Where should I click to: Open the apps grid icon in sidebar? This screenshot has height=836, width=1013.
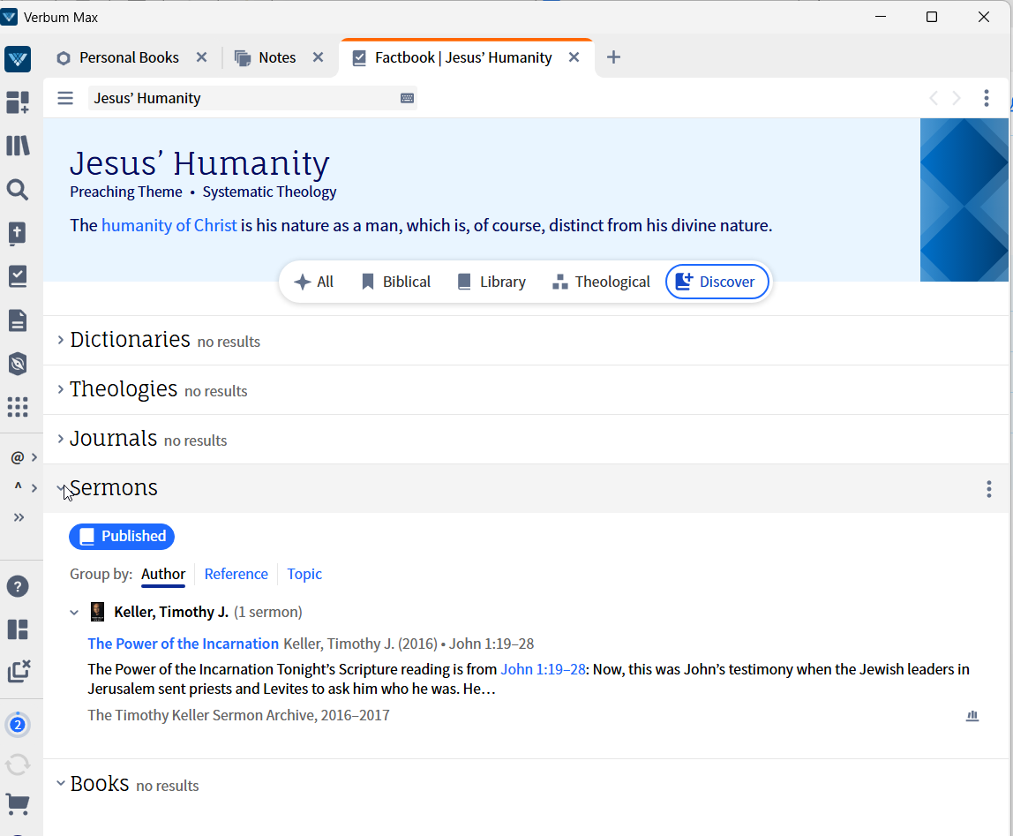[18, 407]
